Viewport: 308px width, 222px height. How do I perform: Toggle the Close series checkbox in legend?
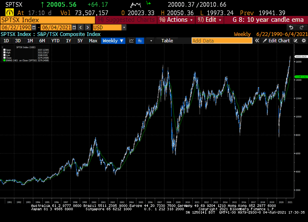point(4,58)
